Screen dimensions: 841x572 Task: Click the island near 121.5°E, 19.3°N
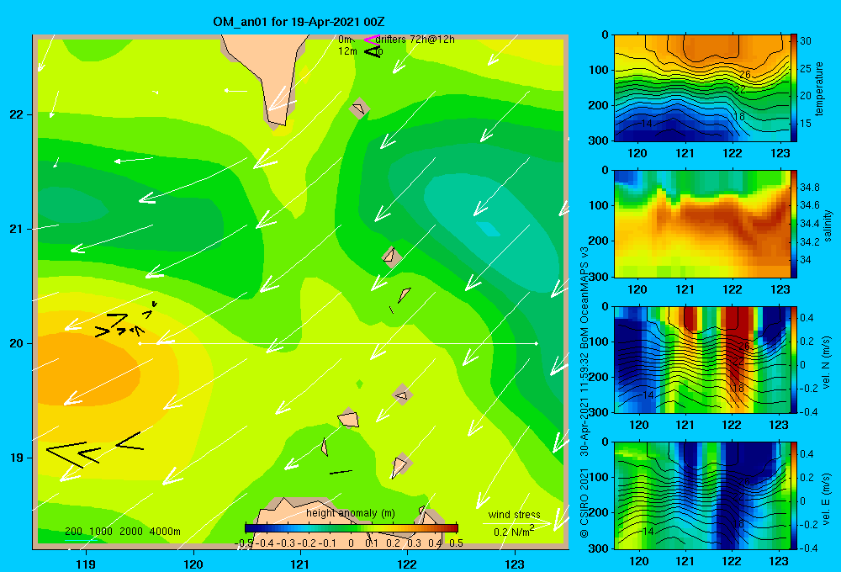point(349,418)
